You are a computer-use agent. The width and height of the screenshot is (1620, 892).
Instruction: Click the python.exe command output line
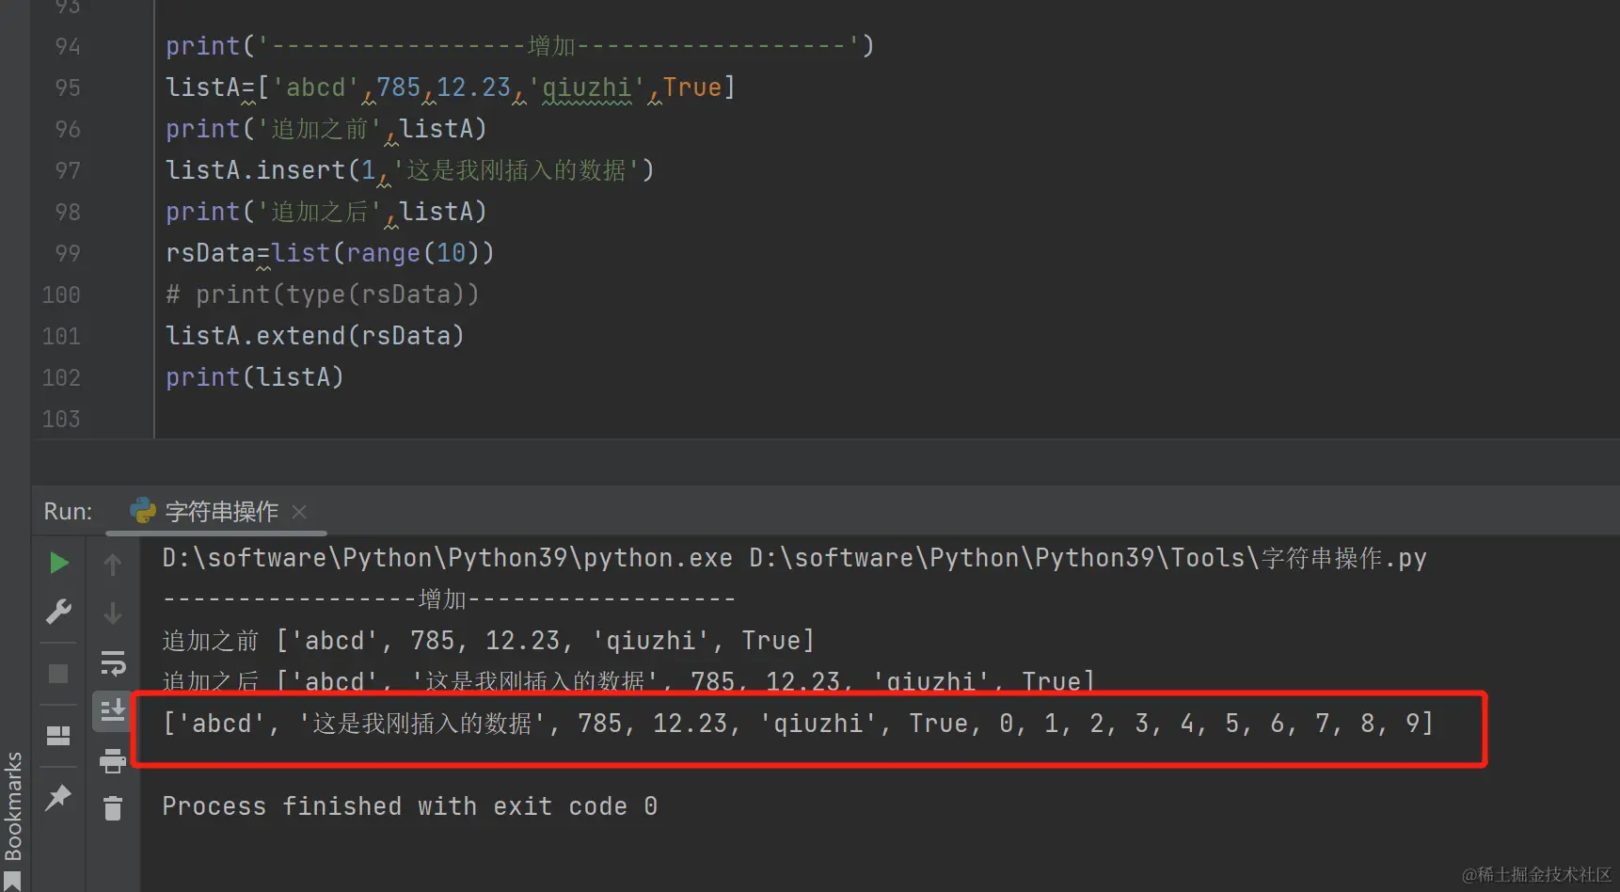[794, 558]
